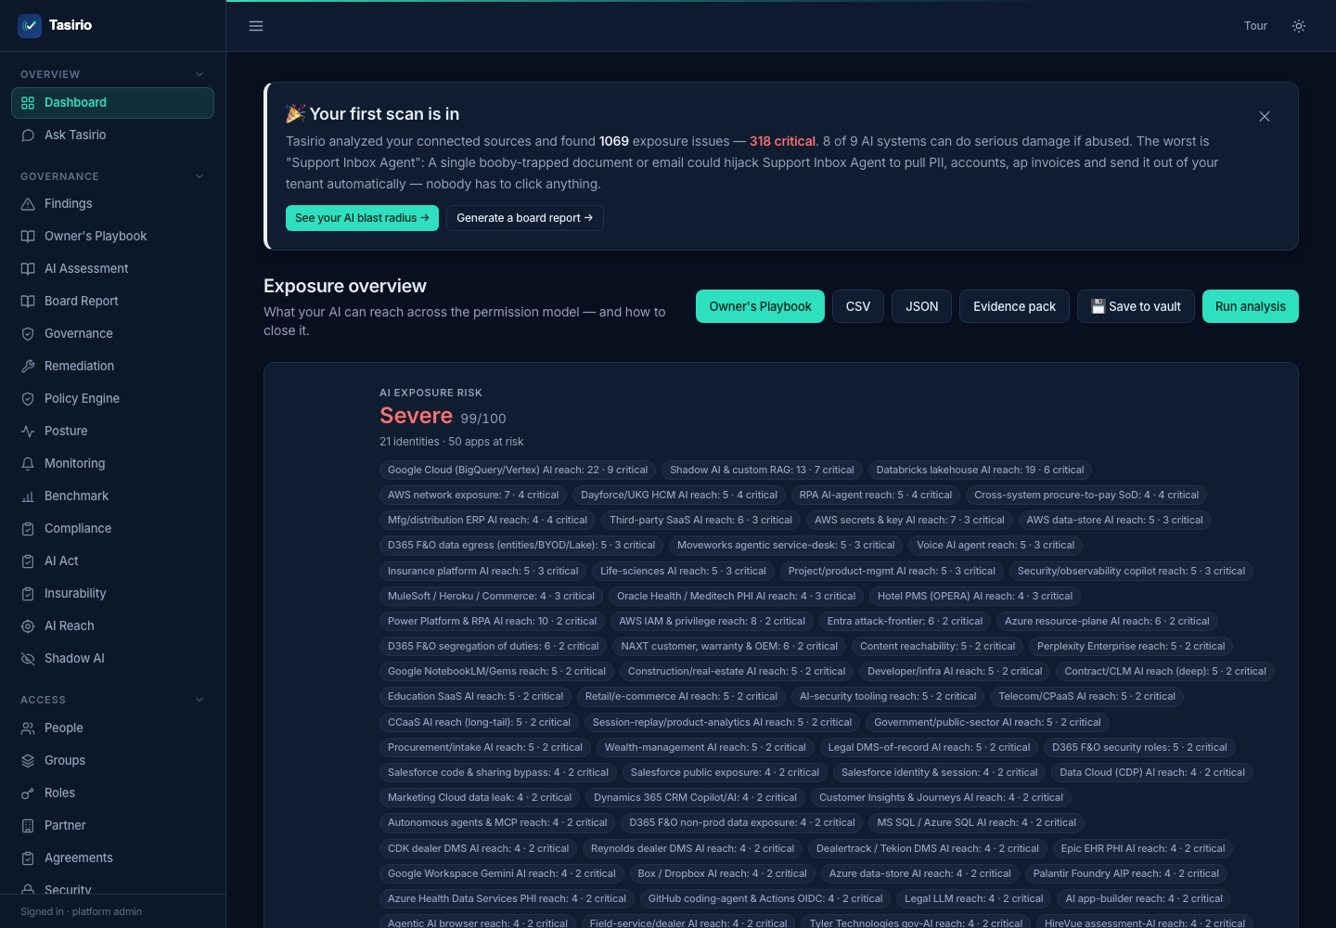Click the Monitoring bell icon
The height and width of the screenshot is (928, 1336).
coord(28,464)
